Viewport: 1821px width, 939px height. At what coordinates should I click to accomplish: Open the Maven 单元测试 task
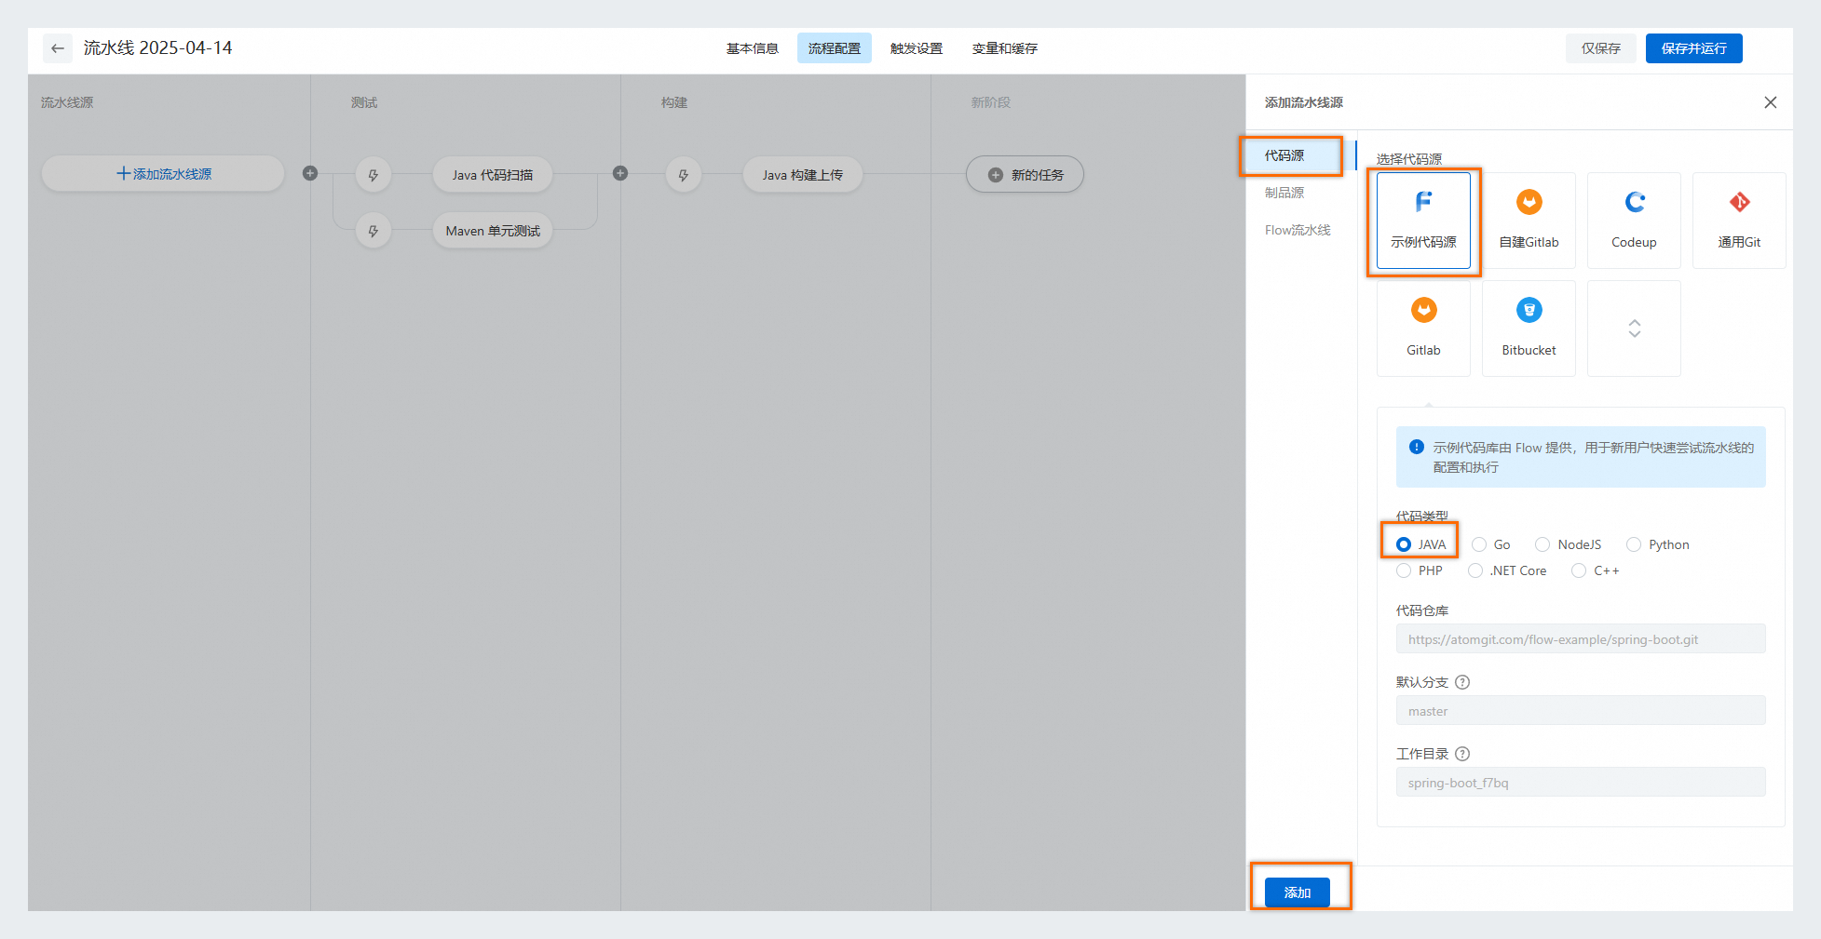[493, 231]
